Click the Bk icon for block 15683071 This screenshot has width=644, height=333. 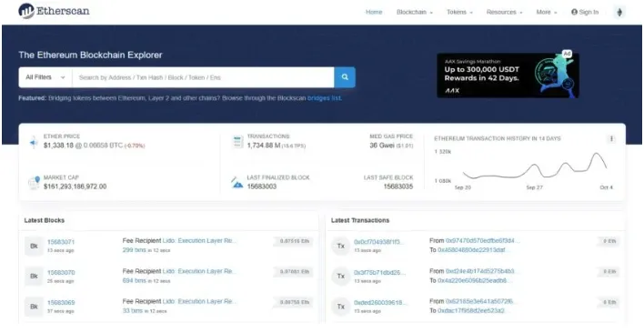(x=34, y=246)
